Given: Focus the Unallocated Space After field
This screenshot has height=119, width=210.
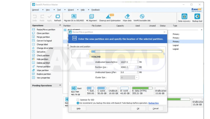Looking at the screenshot, I should click(129, 72).
